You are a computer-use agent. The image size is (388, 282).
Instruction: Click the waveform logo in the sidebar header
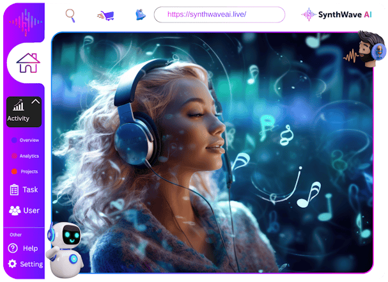point(26,20)
